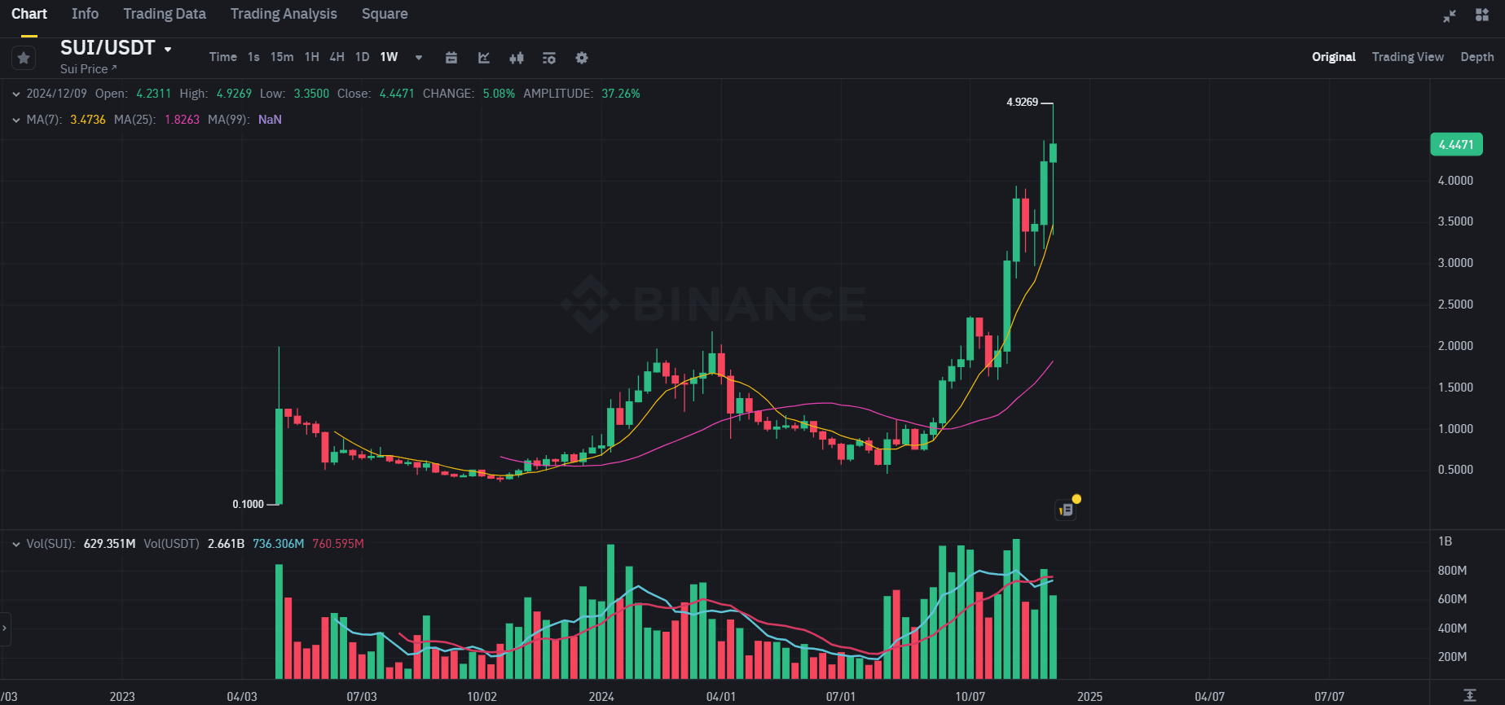Open the Sui Price link
The height and width of the screenshot is (705, 1505).
(x=88, y=69)
